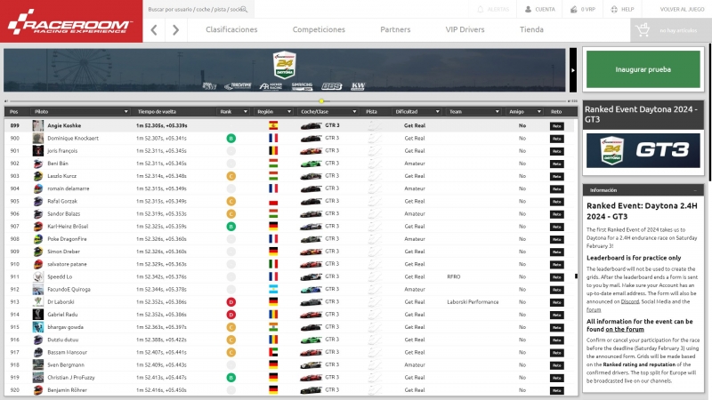
Task: Open the Competiciones tab
Action: [x=319, y=29]
